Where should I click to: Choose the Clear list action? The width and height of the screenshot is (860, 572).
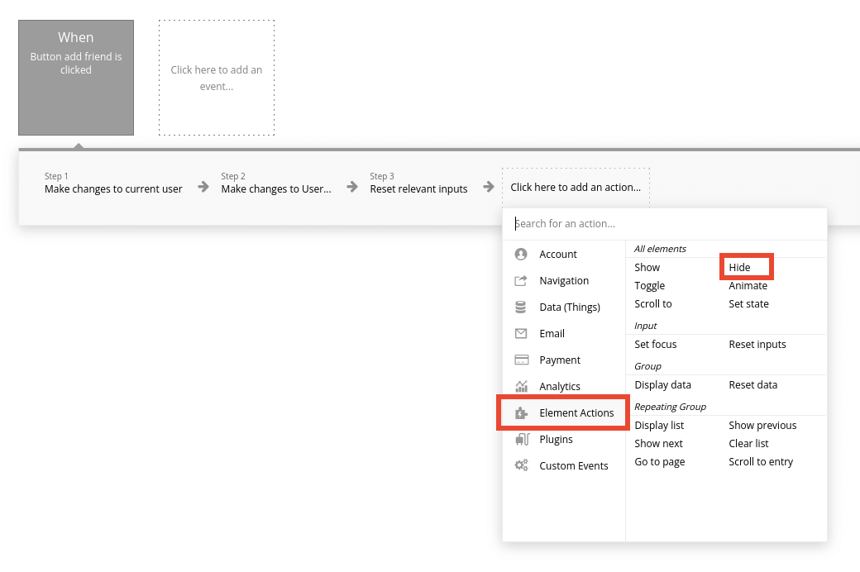748,444
